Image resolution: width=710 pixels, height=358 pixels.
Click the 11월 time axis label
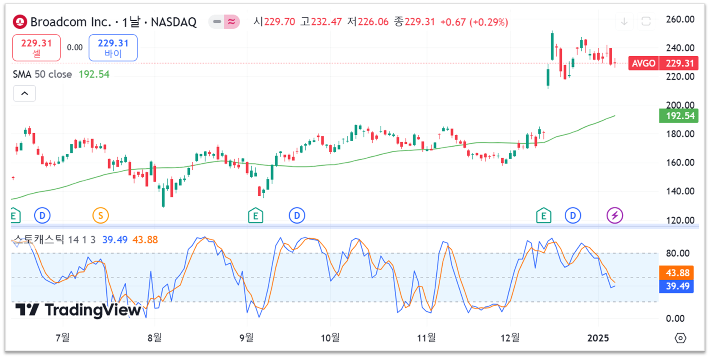(427, 338)
